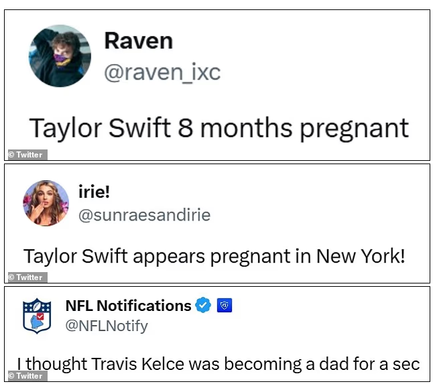Click the blue square affiliate badge icon
Screen dimensions: 437x384
[225, 305]
